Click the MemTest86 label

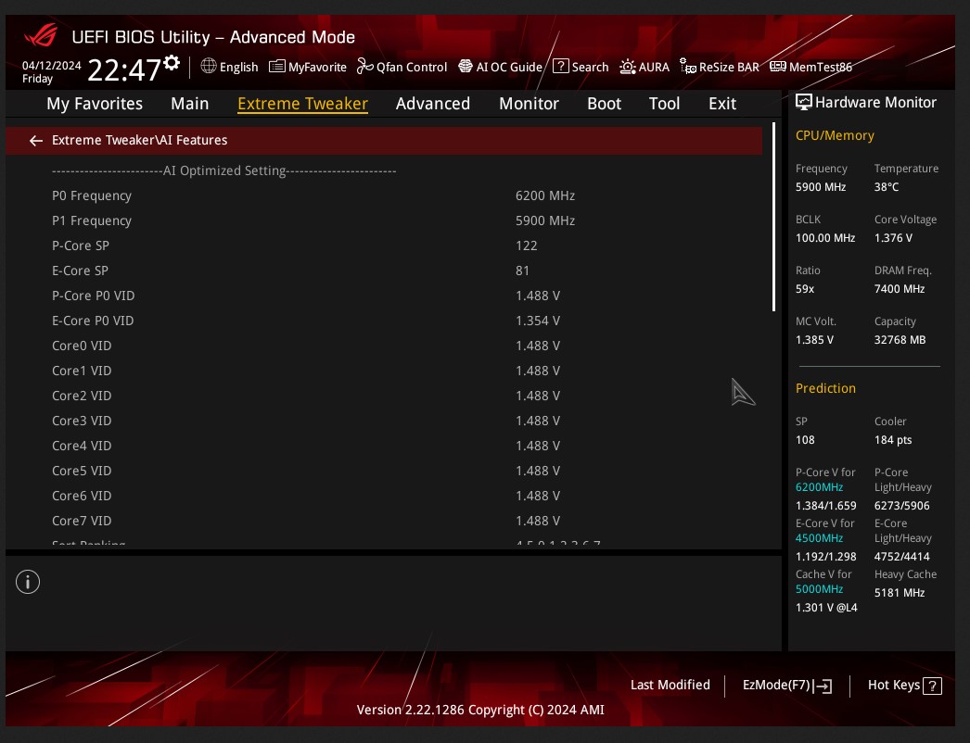(821, 67)
